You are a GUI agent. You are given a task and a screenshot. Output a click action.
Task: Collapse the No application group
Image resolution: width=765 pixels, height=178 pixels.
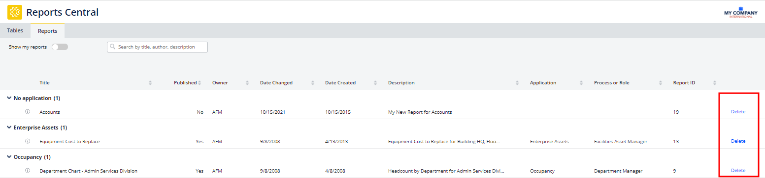pyautogui.click(x=9, y=98)
